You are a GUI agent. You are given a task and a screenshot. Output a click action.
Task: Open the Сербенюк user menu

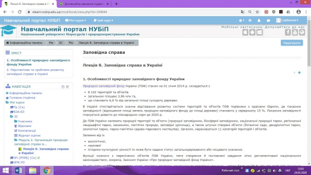pos(287,20)
